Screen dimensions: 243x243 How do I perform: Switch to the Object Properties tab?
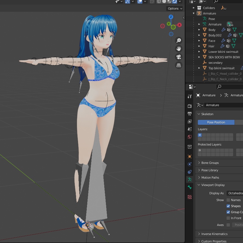point(190,156)
